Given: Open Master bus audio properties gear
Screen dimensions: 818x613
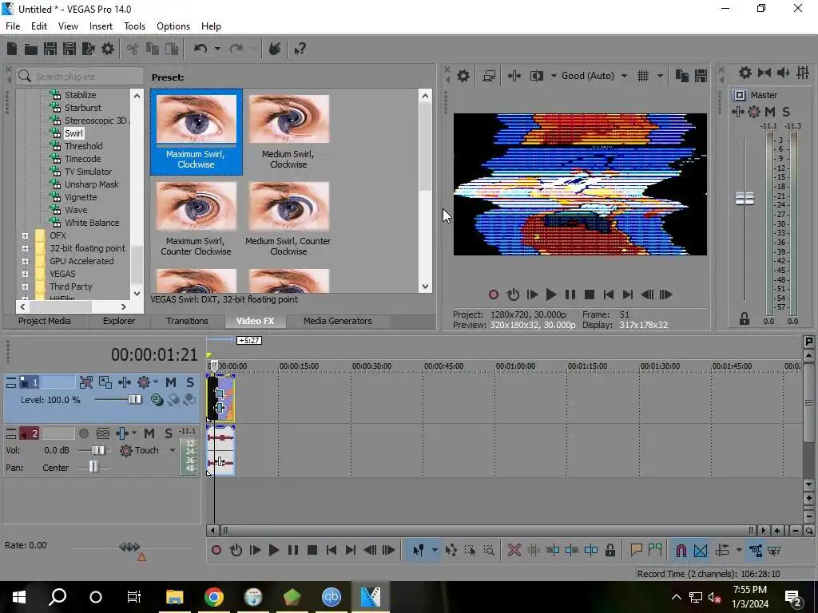Looking at the screenshot, I should [x=745, y=73].
